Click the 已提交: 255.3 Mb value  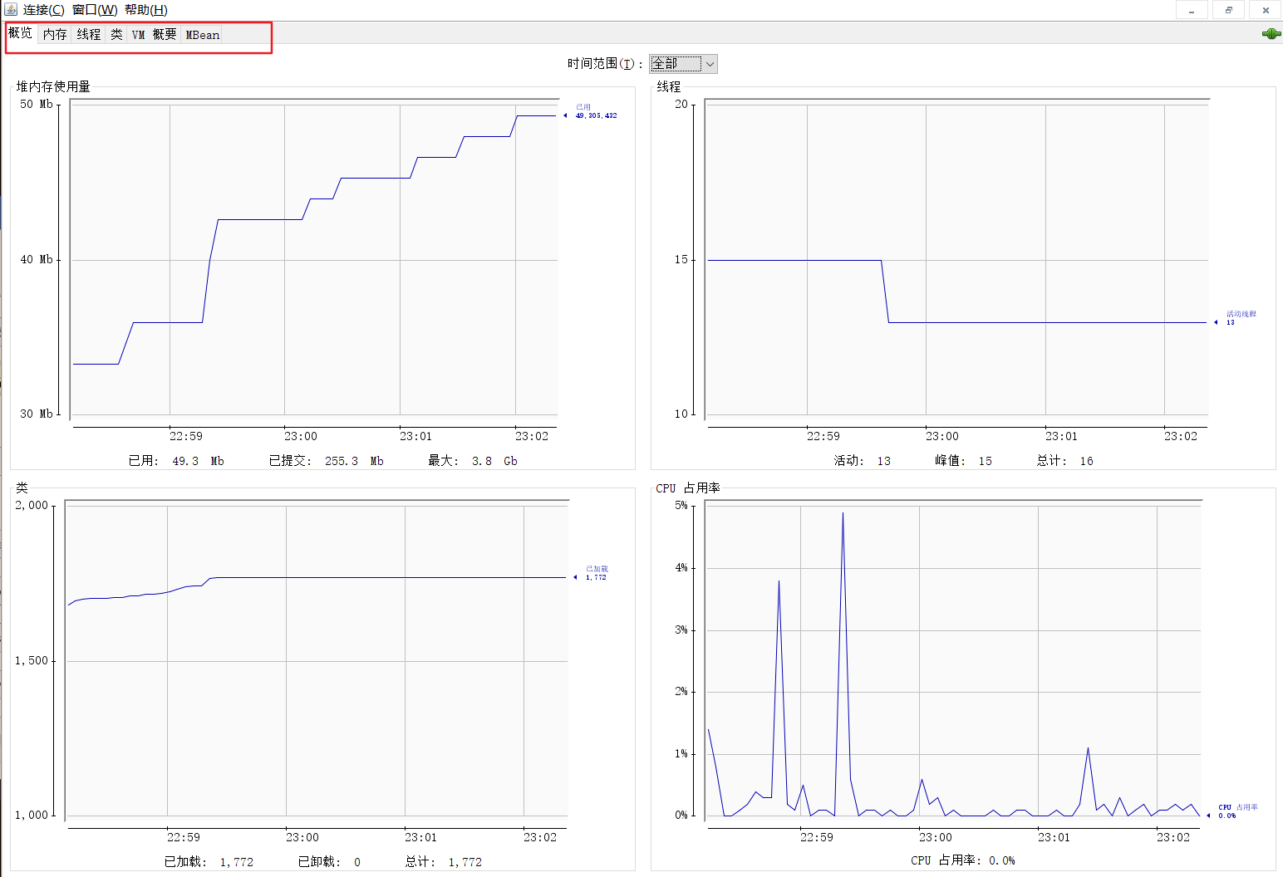coord(326,461)
